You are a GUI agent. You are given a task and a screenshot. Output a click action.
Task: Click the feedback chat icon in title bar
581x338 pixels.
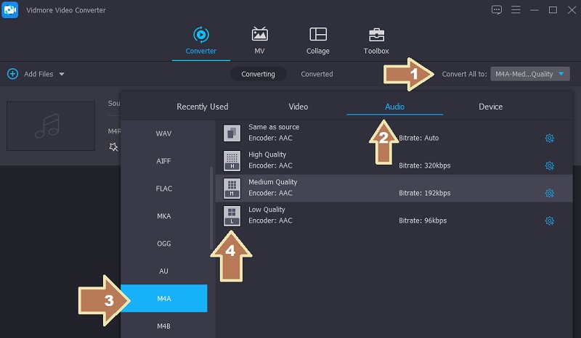pyautogui.click(x=497, y=10)
